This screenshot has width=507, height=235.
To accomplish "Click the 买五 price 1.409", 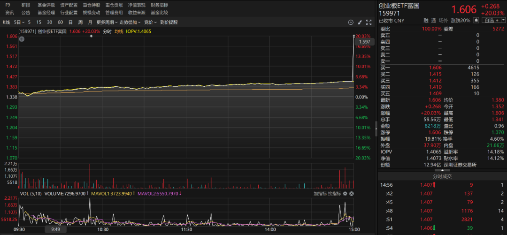I will [435, 93].
